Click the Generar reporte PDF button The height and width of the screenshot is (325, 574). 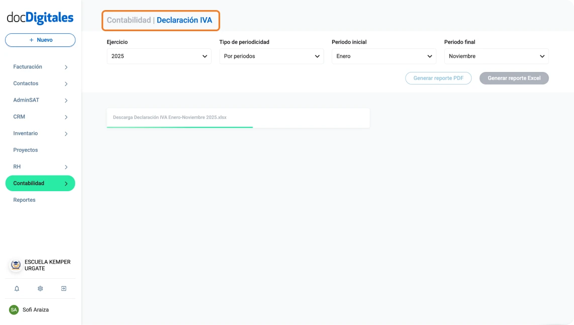click(x=438, y=78)
